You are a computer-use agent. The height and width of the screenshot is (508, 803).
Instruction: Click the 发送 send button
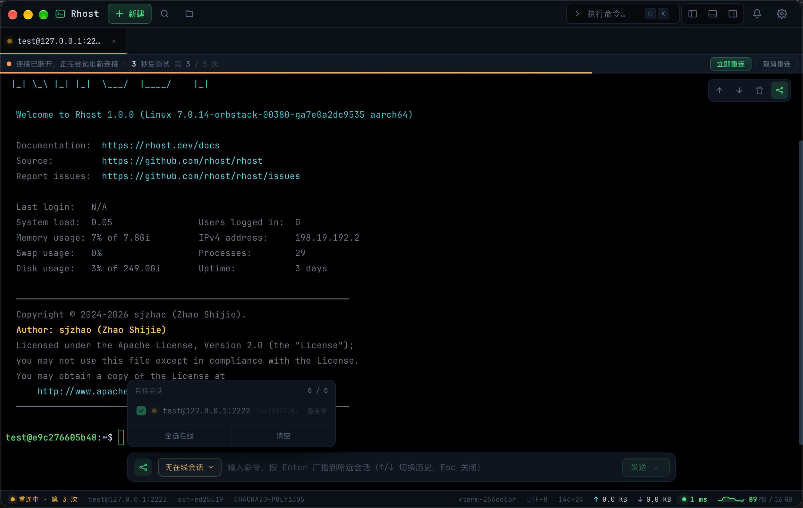coord(646,467)
